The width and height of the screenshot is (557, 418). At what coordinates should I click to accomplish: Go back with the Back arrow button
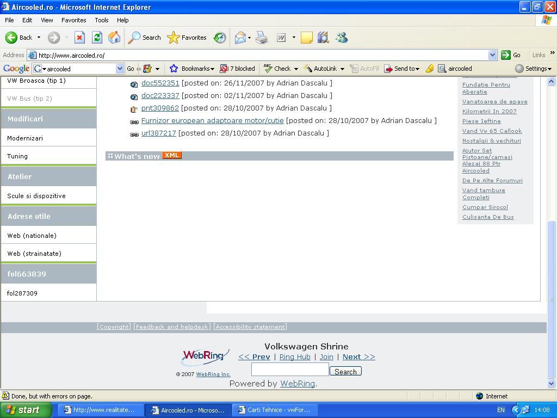[x=18, y=38]
